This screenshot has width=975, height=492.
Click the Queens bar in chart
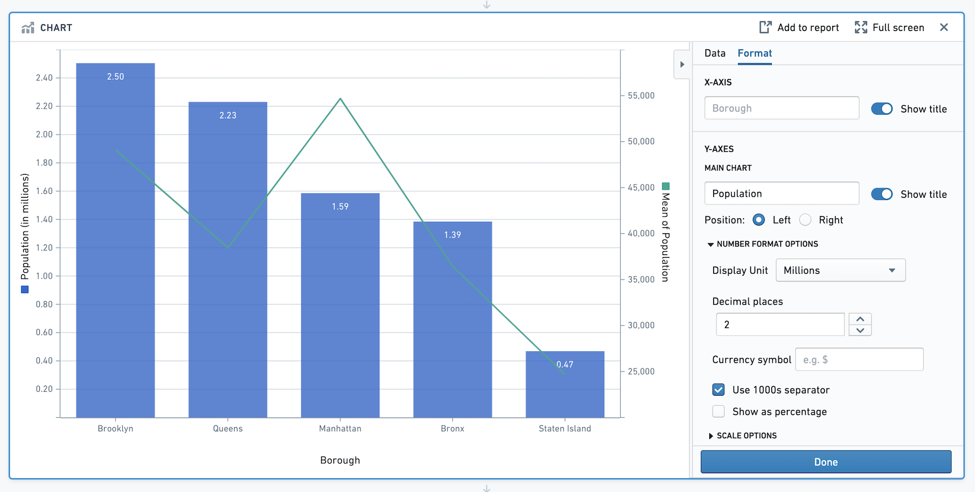click(228, 260)
